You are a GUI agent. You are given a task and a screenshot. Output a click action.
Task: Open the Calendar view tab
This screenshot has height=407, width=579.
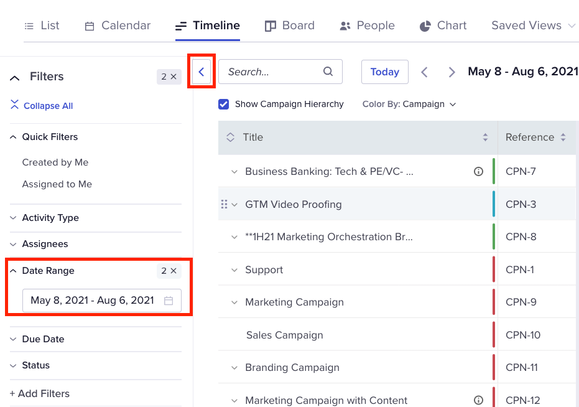pos(118,26)
